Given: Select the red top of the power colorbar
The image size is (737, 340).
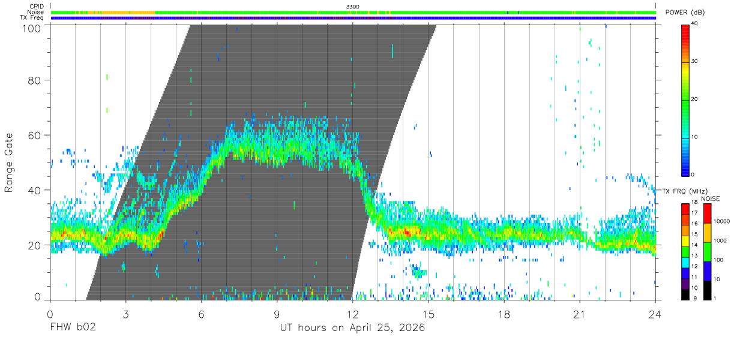Looking at the screenshot, I should [x=685, y=29].
